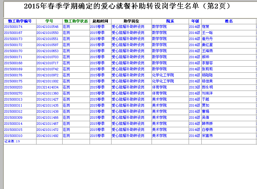Click the 勤工助学状态 column header

pyautogui.click(x=76, y=21)
